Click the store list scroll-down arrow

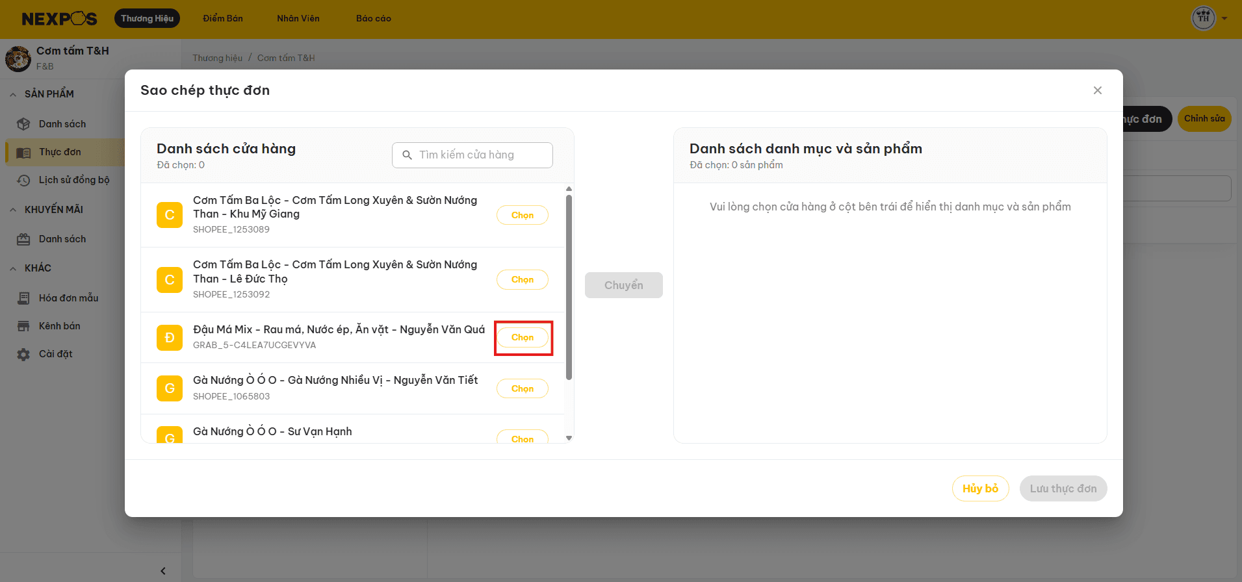click(x=569, y=438)
